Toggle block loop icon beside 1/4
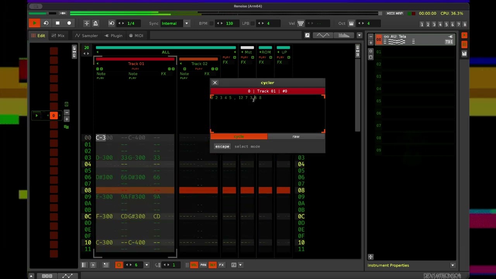Screen dimensions: 496x279 point(112,23)
